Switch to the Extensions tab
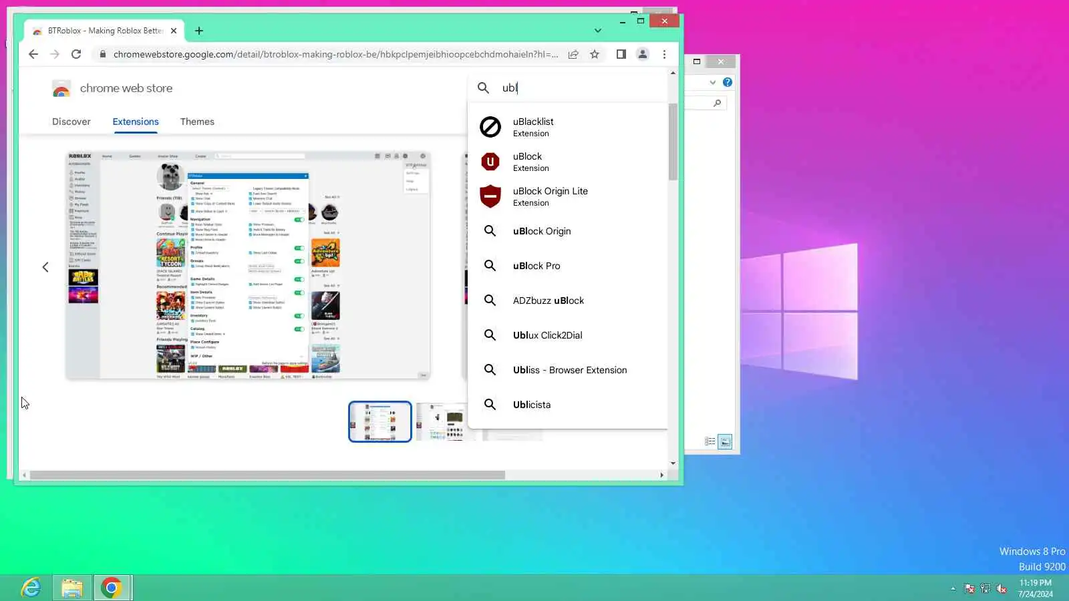 coord(136,122)
